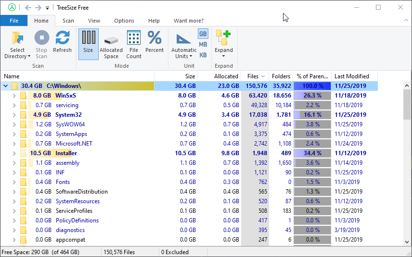This screenshot has width=412, height=257.
Task: Switch to the Help tab
Action: (154, 21)
